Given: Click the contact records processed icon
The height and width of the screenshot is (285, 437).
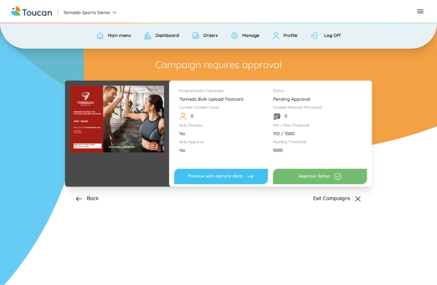Looking at the screenshot, I should click(277, 116).
